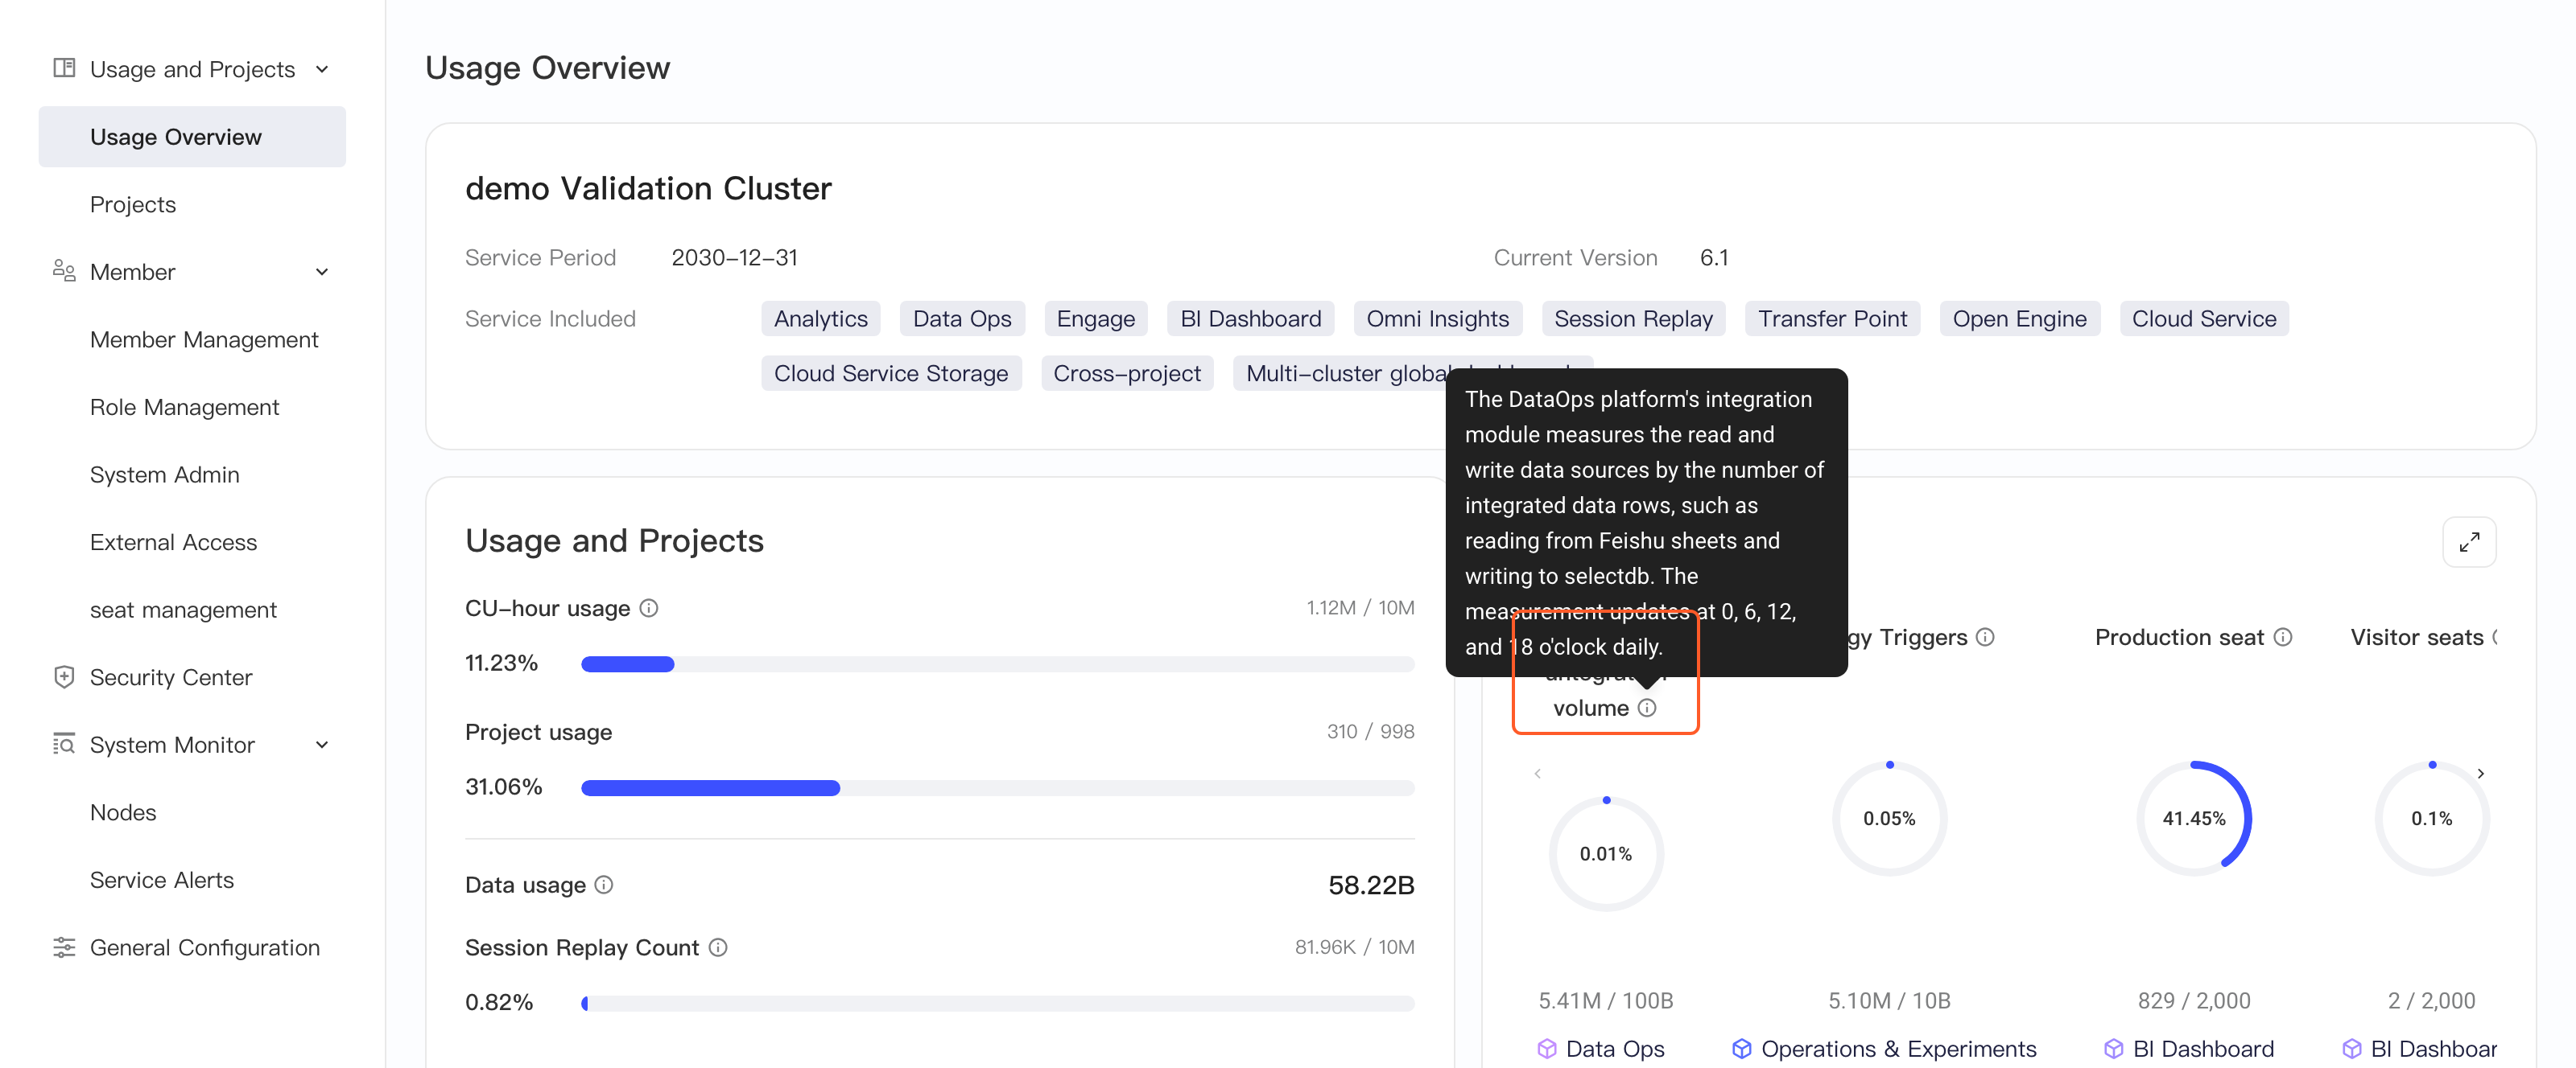
Task: Click the Data Ops service tag
Action: point(962,318)
